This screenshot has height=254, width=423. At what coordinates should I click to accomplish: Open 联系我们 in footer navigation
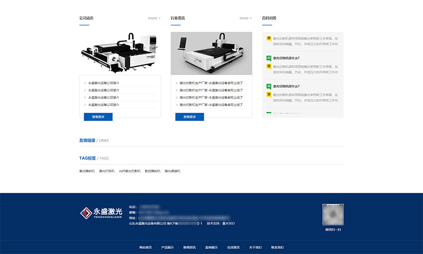(x=277, y=247)
